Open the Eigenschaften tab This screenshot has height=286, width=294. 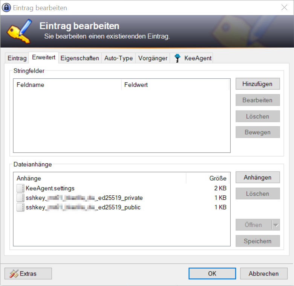click(80, 58)
